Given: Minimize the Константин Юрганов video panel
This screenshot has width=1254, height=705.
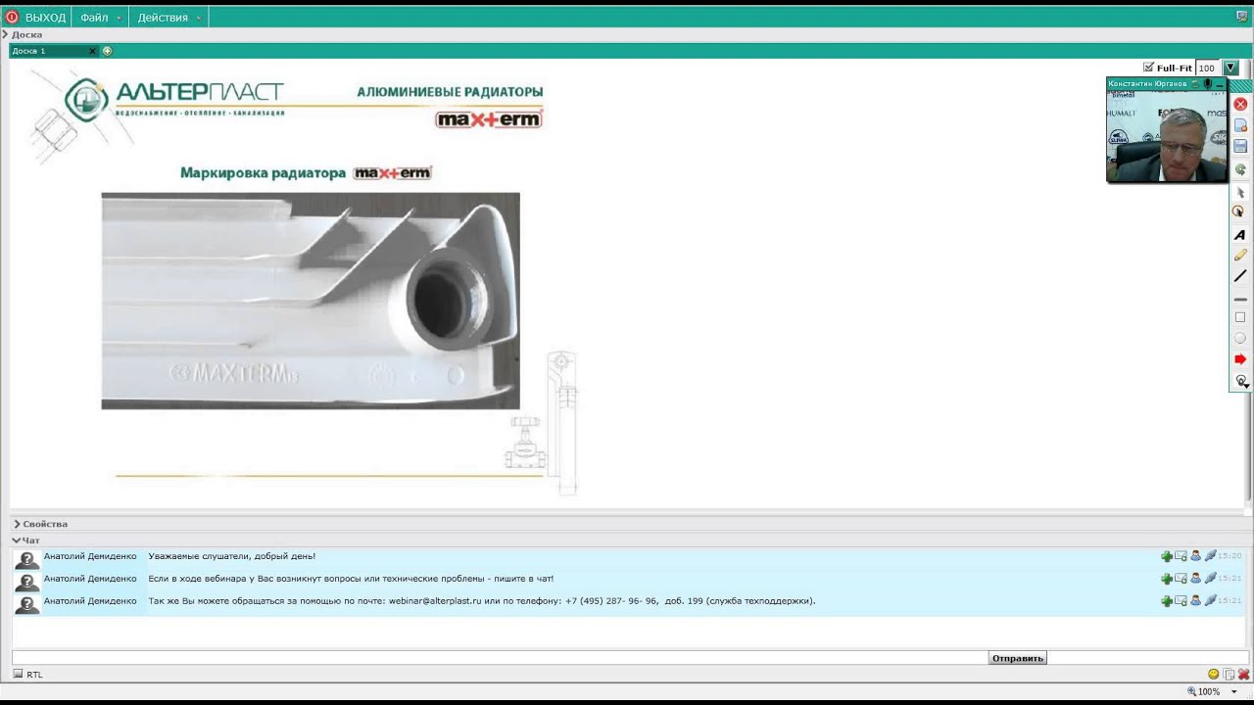Looking at the screenshot, I should tap(1220, 84).
